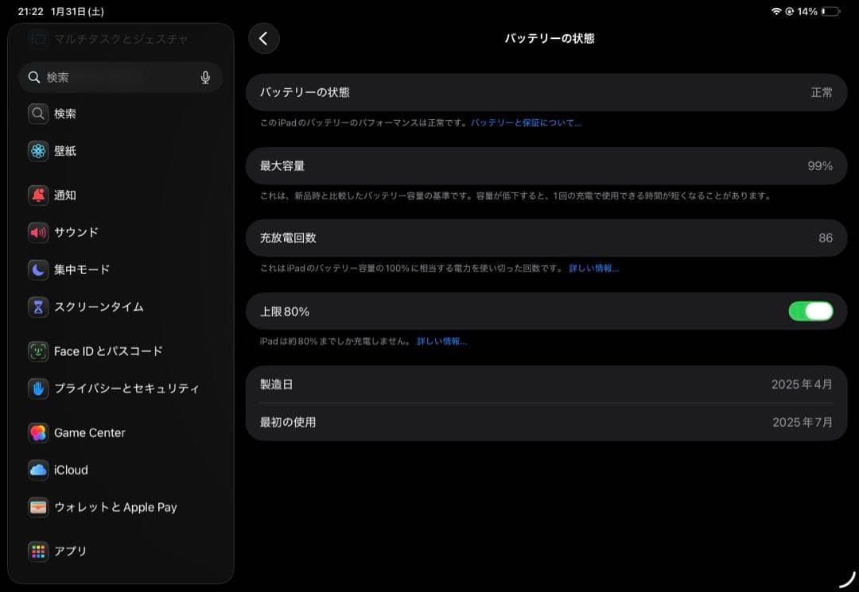Select the プライバシーとセキュリティ icon

click(x=38, y=388)
